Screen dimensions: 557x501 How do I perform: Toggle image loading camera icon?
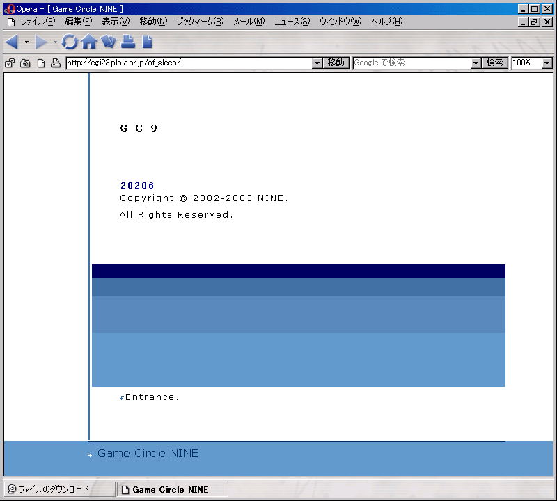tap(25, 63)
